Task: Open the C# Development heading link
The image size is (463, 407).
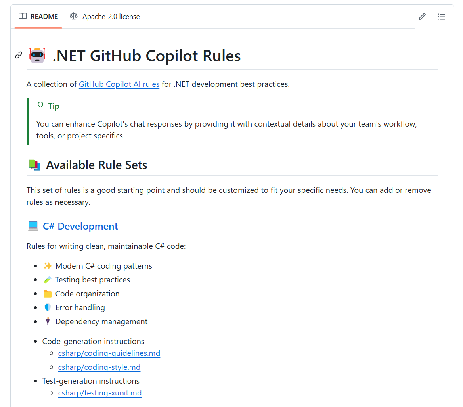Action: (x=80, y=226)
